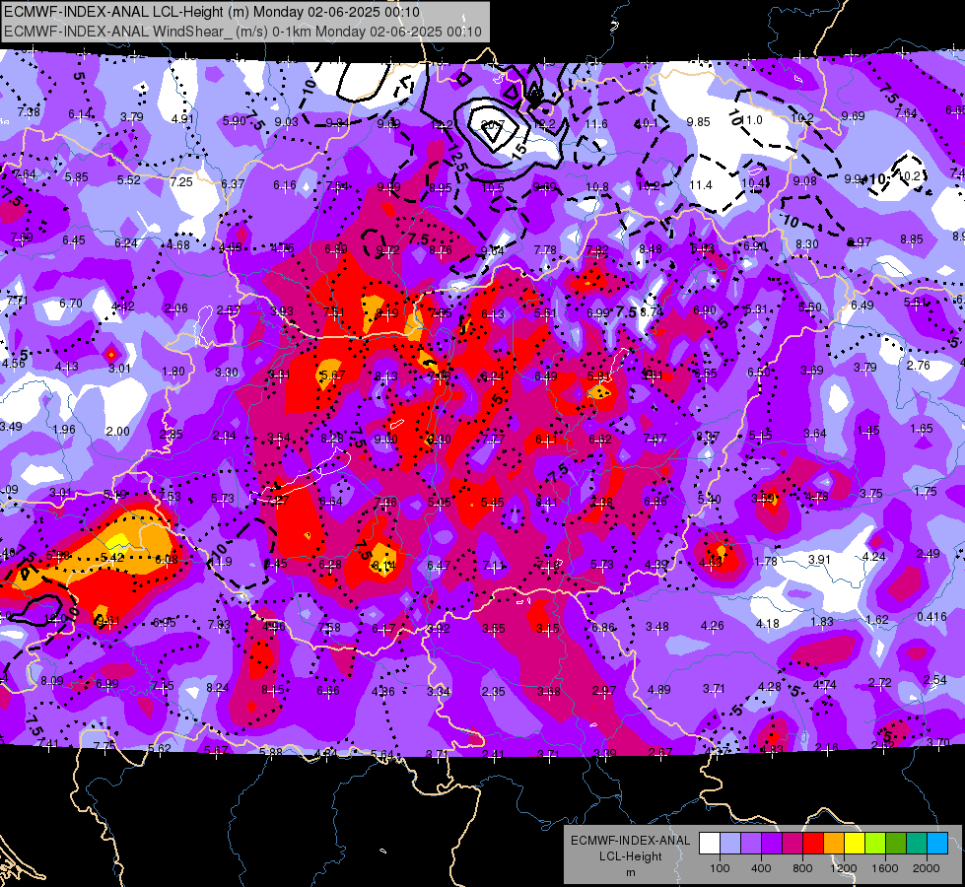Click the wind shear value 11.4

tap(701, 184)
